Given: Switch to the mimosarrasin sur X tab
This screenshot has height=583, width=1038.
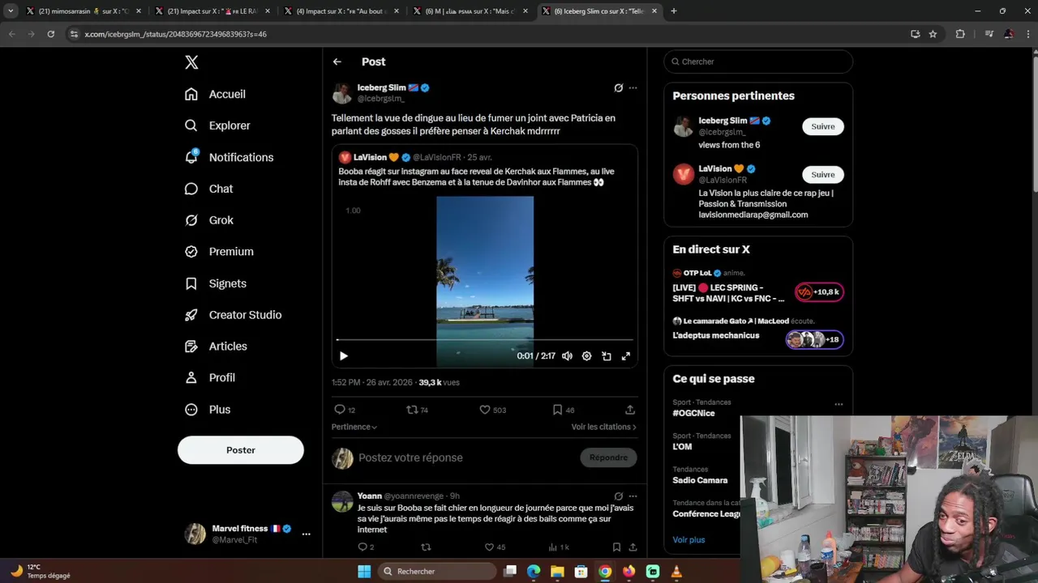Looking at the screenshot, I should 84,11.
